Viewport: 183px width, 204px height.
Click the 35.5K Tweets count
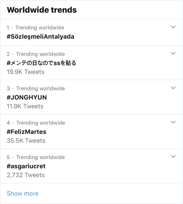[26, 141]
